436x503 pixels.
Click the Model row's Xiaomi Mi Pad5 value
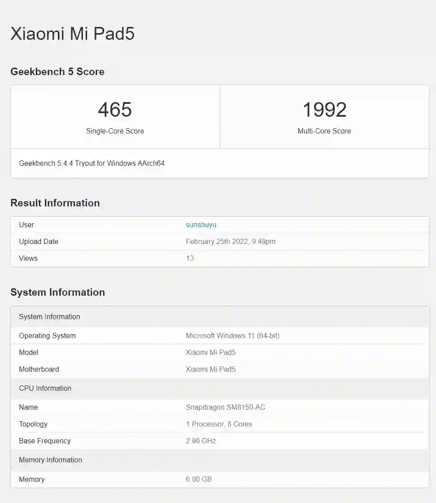coord(211,352)
